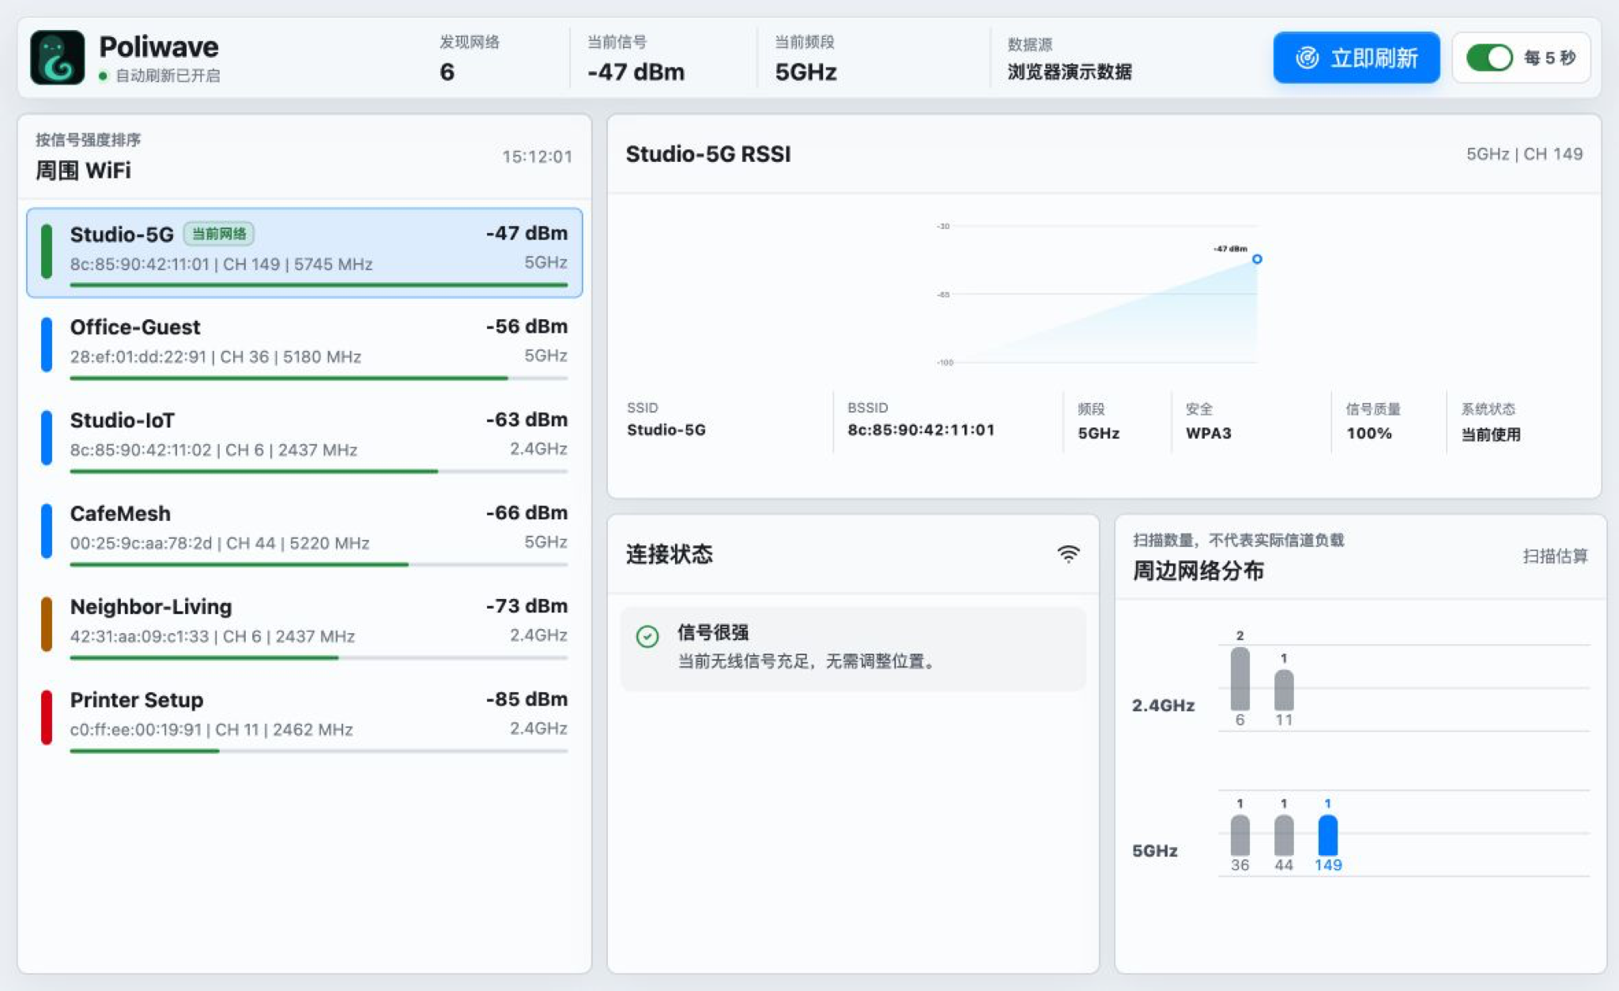Click the 当前使用 system status value
1619x991 pixels.
[1491, 434]
